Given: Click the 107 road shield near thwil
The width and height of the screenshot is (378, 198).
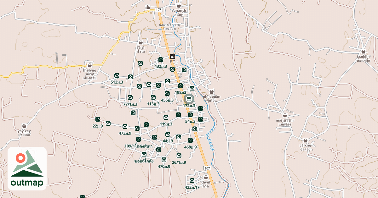Looking at the screenshot, I should (207, 168).
